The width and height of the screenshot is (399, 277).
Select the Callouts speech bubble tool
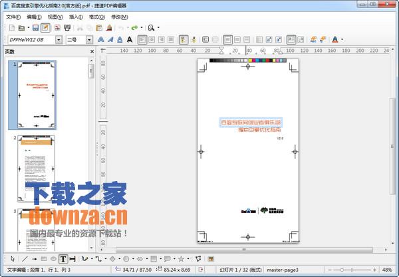coord(167,259)
